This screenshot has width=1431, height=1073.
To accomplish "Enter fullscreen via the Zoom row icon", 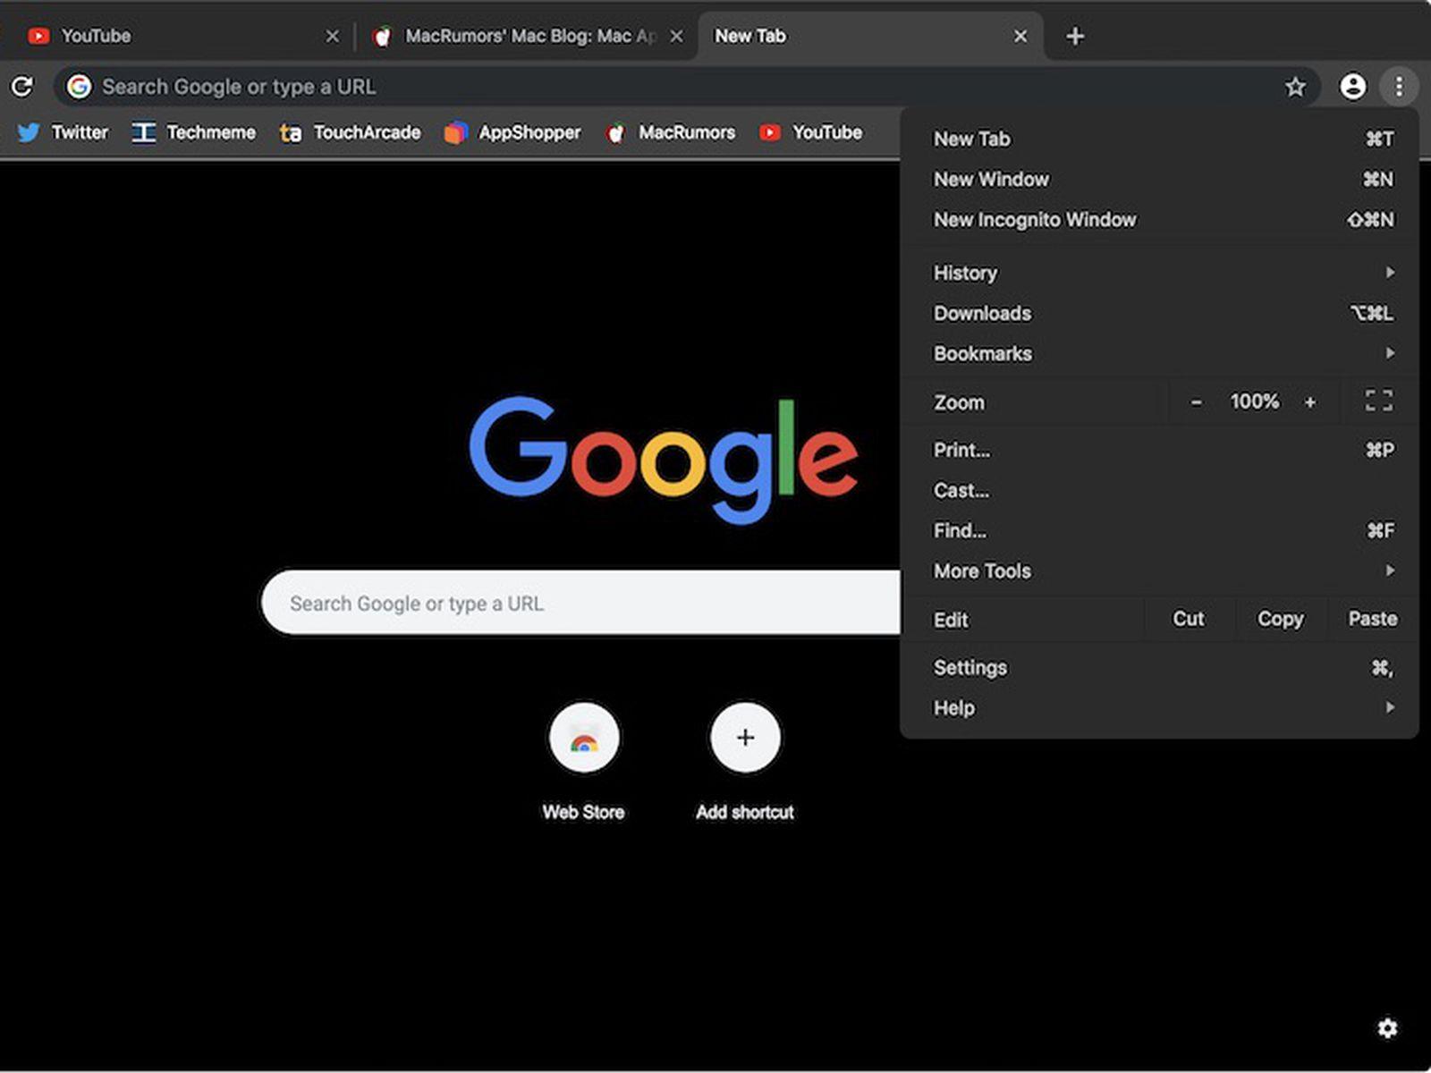I will click(1379, 401).
